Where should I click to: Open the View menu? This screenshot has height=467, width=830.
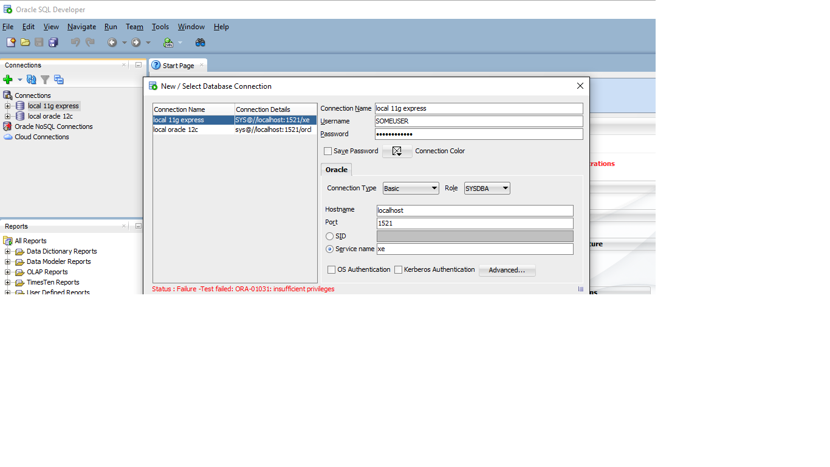tap(51, 27)
